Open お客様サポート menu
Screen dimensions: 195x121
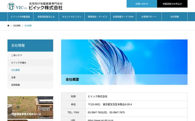pyautogui.click(x=149, y=17)
